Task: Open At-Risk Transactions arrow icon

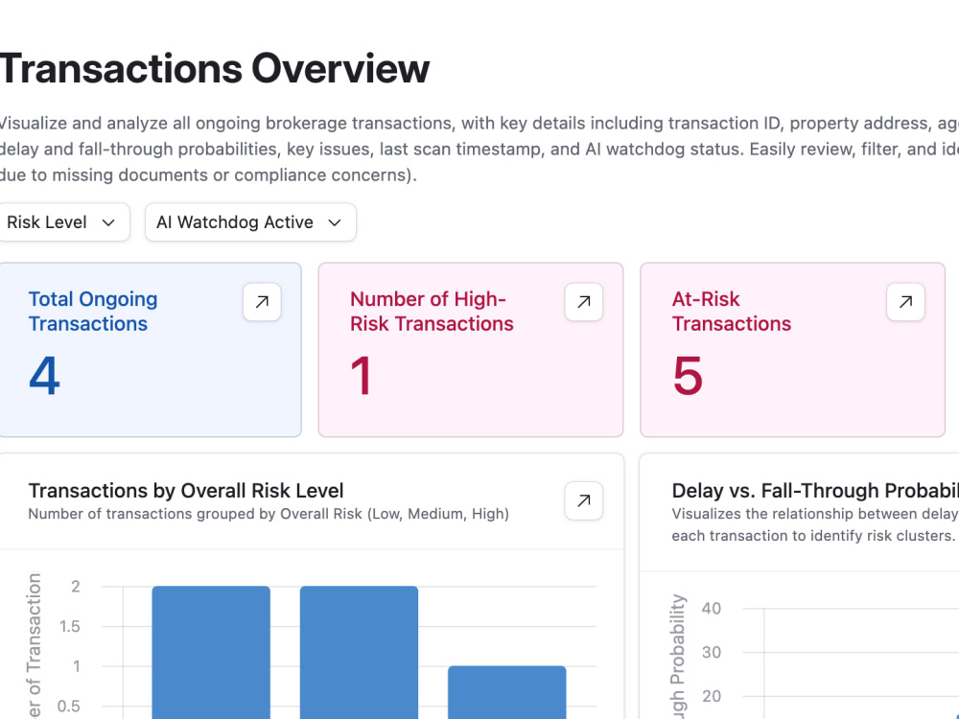Action: point(905,302)
